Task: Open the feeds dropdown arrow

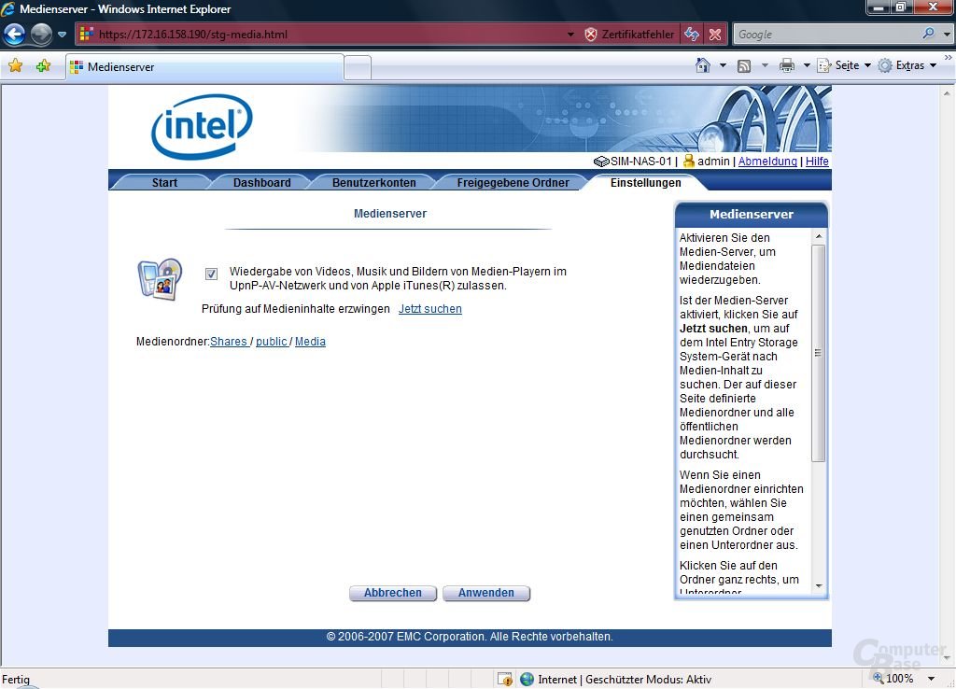Action: pyautogui.click(x=765, y=65)
